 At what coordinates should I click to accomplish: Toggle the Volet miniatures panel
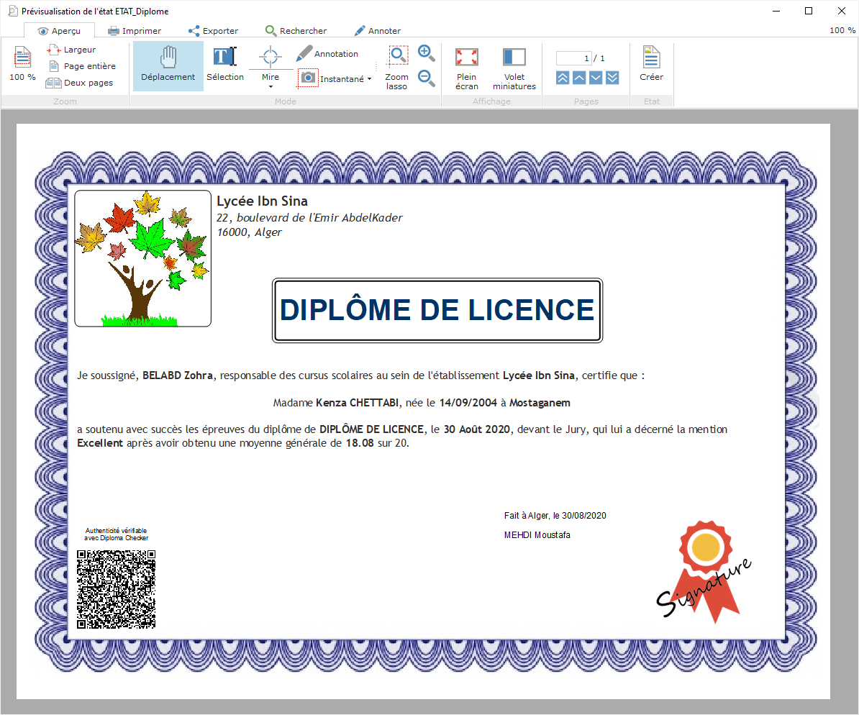(514, 68)
